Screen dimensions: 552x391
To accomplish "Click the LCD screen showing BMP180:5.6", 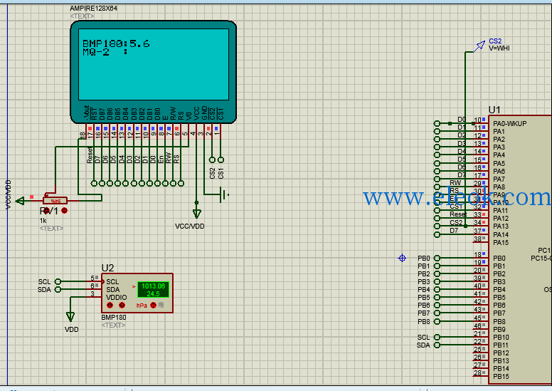I will (x=154, y=65).
